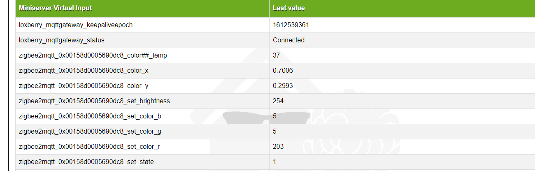Click the Last value column header
Viewport: 535px width, 171px height.
click(288, 8)
